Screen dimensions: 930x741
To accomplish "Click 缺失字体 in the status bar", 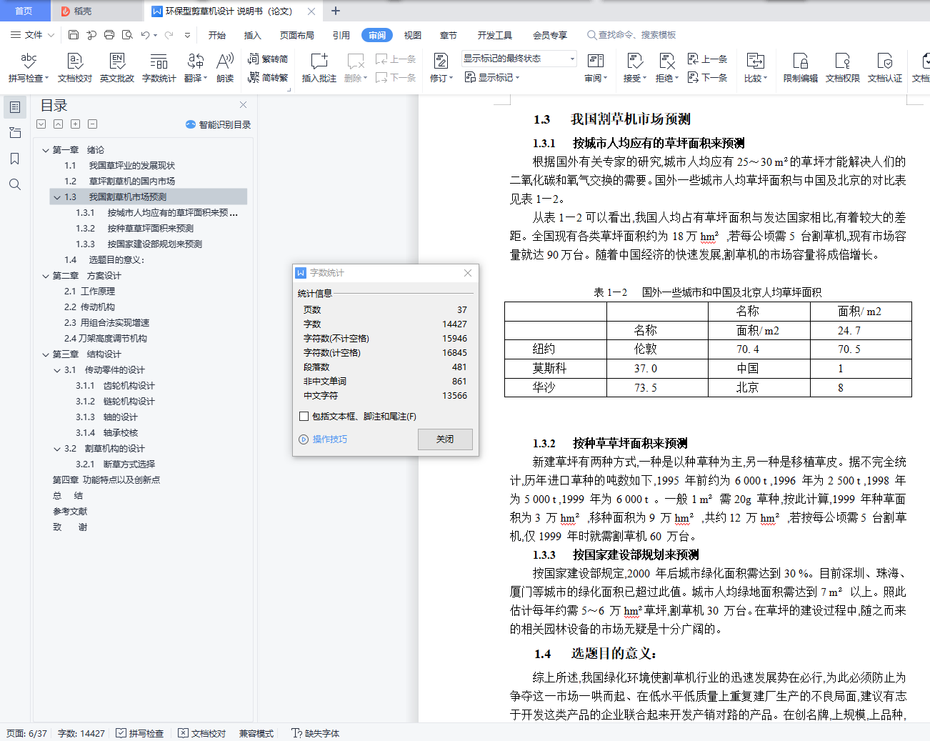I will (316, 733).
